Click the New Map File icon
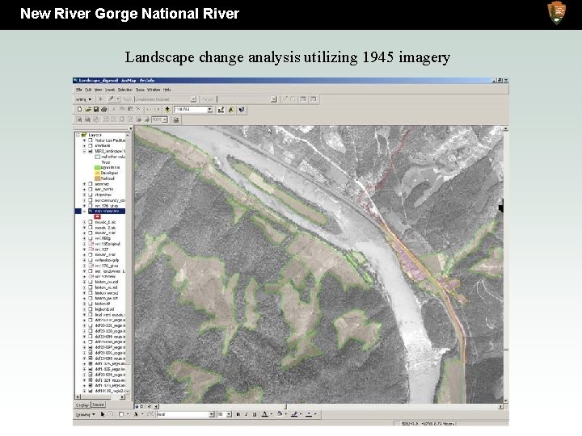The width and height of the screenshot is (582, 436). [x=79, y=109]
